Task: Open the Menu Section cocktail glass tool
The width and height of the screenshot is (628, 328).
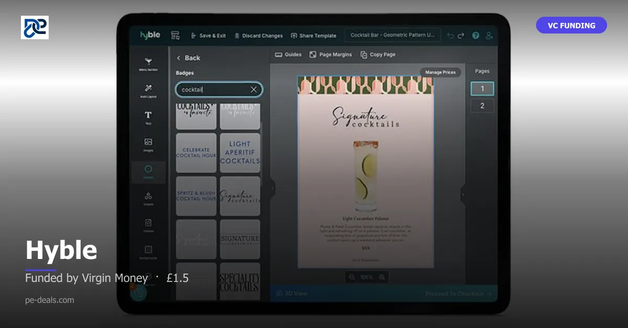Action: 148,63
